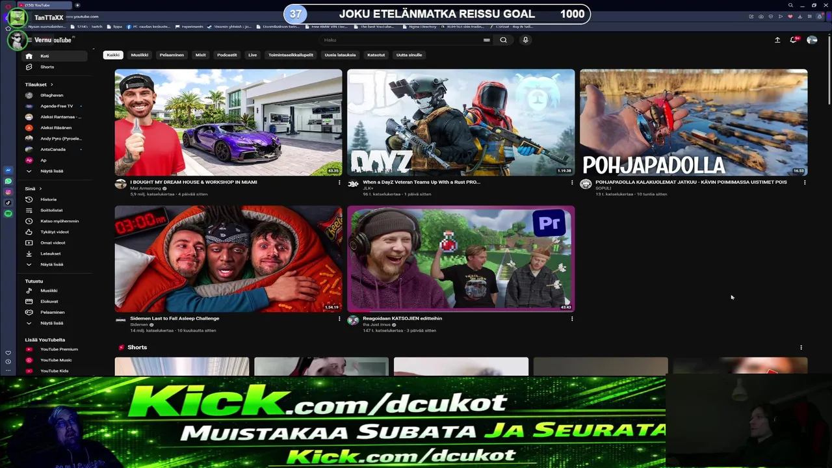Select the Musiikki filter chip
Screen dimensions: 832x468
tap(140, 55)
